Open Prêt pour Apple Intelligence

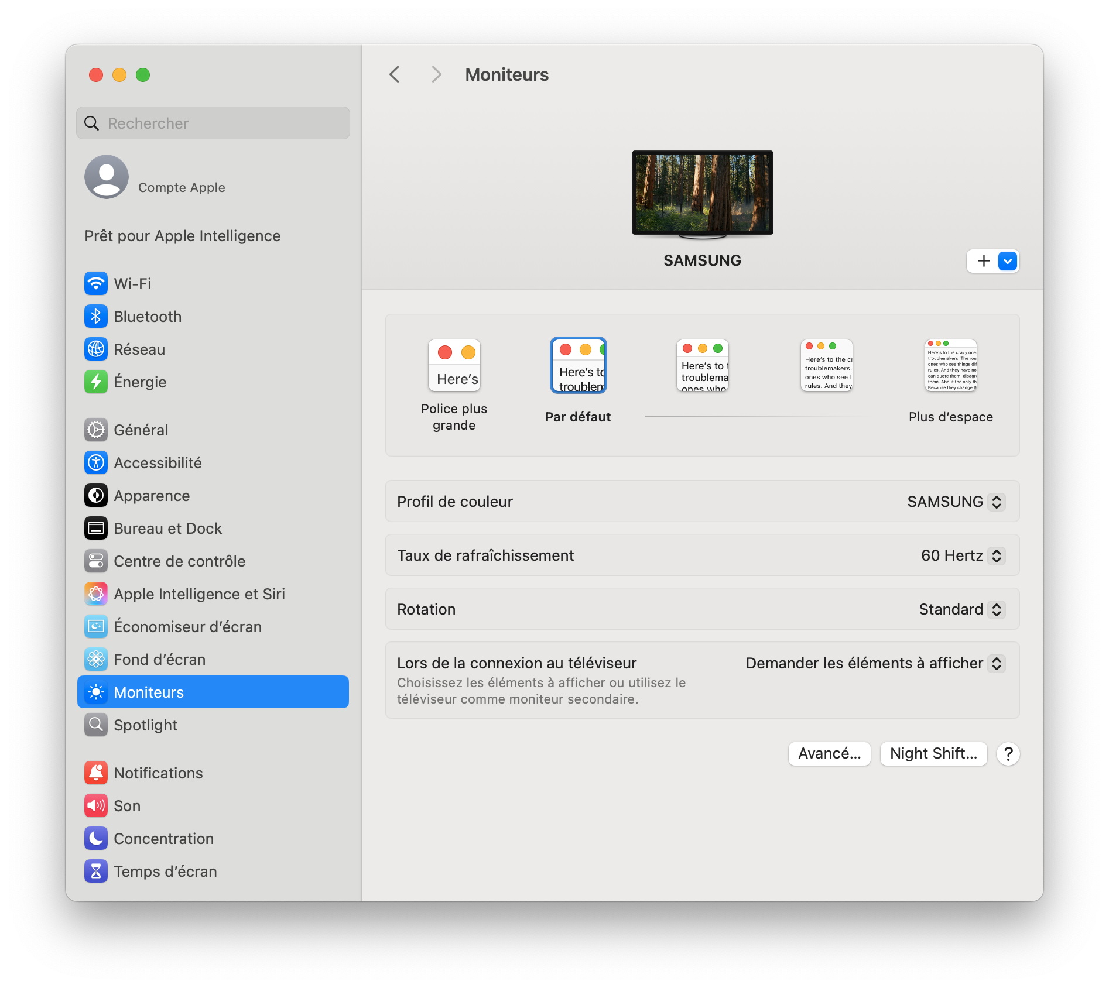click(183, 236)
